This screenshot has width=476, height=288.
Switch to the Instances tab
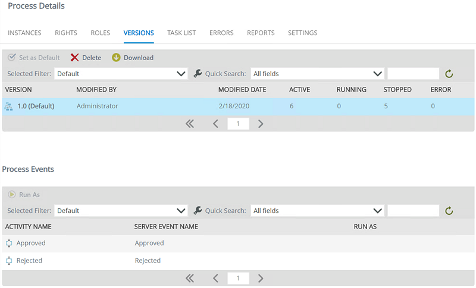tap(24, 33)
